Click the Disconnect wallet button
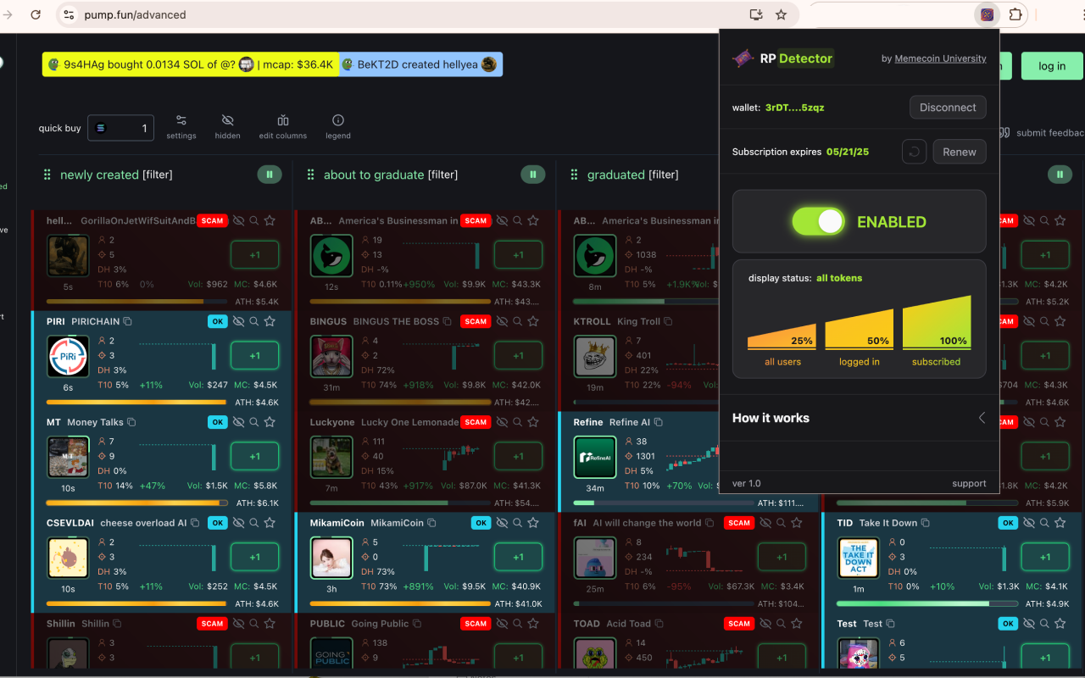This screenshot has width=1085, height=678. [x=948, y=108]
